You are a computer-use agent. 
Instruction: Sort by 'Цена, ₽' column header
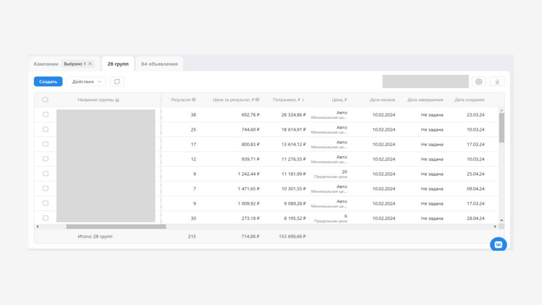tap(339, 100)
